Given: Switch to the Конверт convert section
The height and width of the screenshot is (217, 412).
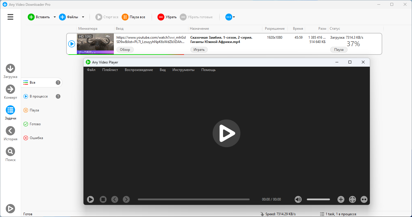Looking at the screenshot, I should [10, 89].
